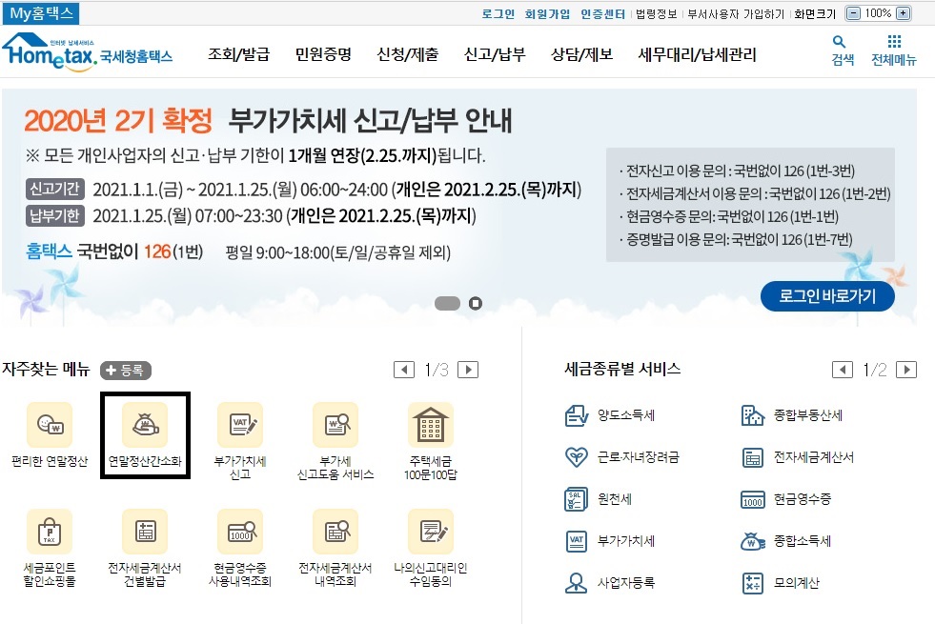This screenshot has width=935, height=624.
Task: Select 양도소득세 tax service
Action: pyautogui.click(x=610, y=415)
